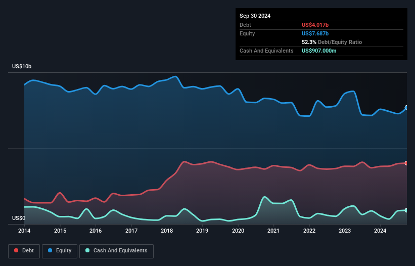Click the 2015 x-axis label
The height and width of the screenshot is (266, 415).
[60, 231]
